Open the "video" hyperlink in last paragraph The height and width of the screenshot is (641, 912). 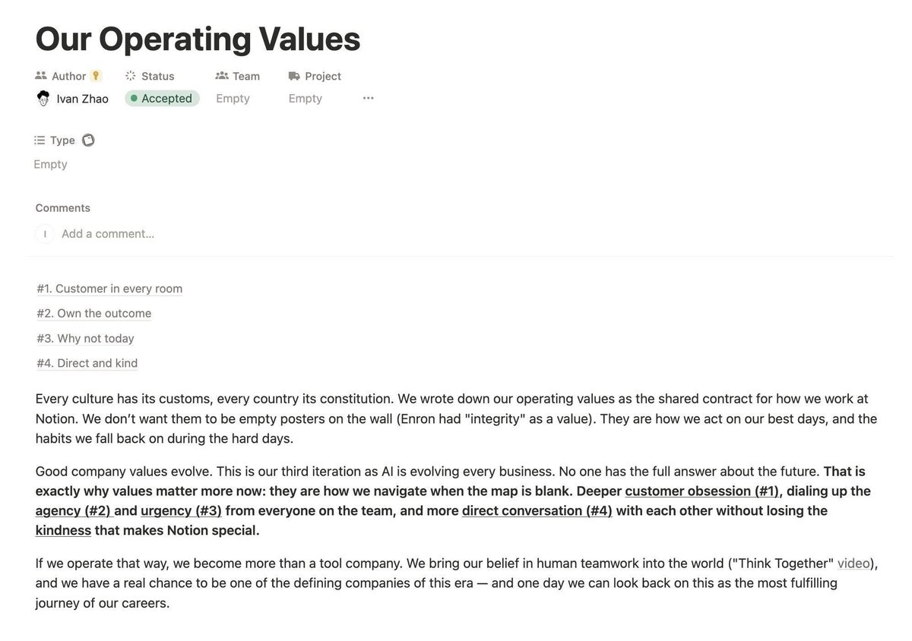(853, 564)
